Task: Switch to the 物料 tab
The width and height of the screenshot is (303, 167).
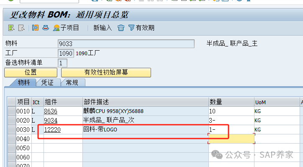Action: 23,83
